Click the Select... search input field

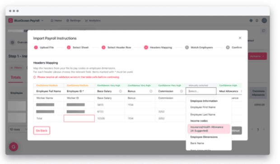(x=201, y=91)
